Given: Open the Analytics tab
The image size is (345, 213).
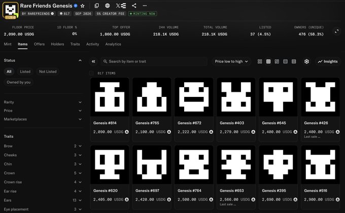Looking at the screenshot, I should (113, 44).
